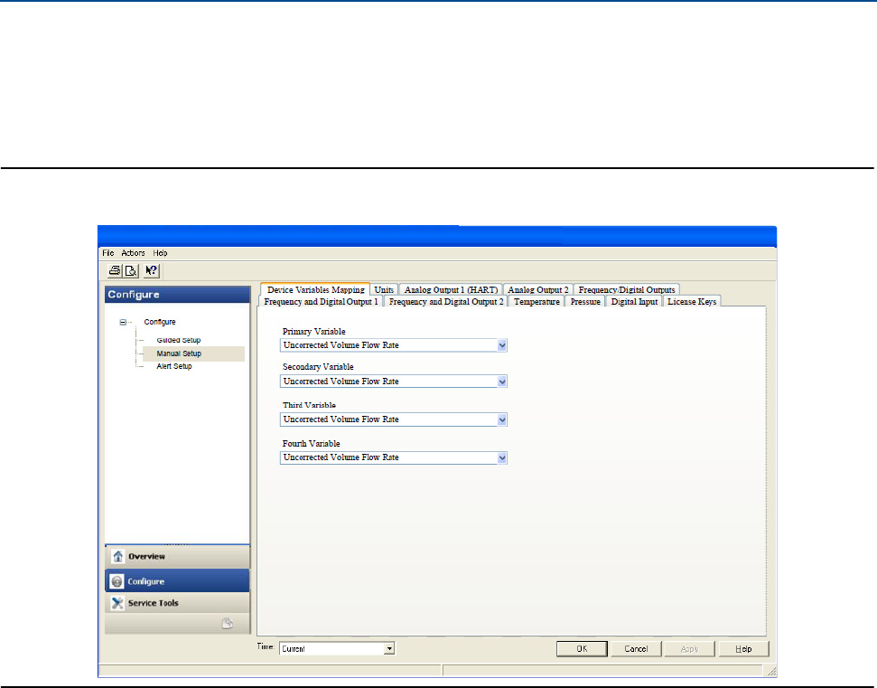Open the Fourth Variable dropdown
877x688 pixels.
tap(501, 457)
